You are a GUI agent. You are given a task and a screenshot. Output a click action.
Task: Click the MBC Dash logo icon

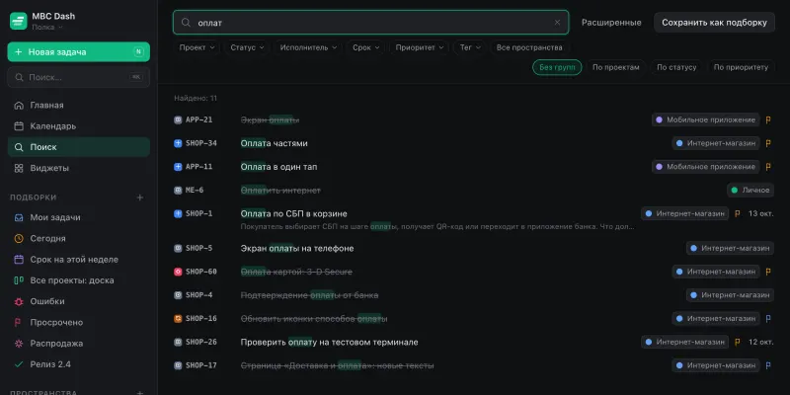tap(18, 21)
